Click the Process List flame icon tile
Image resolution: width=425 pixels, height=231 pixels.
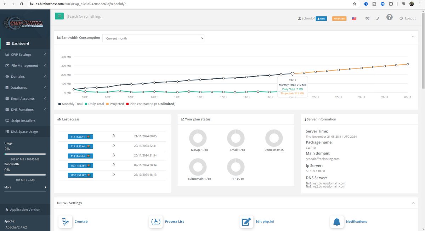click(156, 222)
